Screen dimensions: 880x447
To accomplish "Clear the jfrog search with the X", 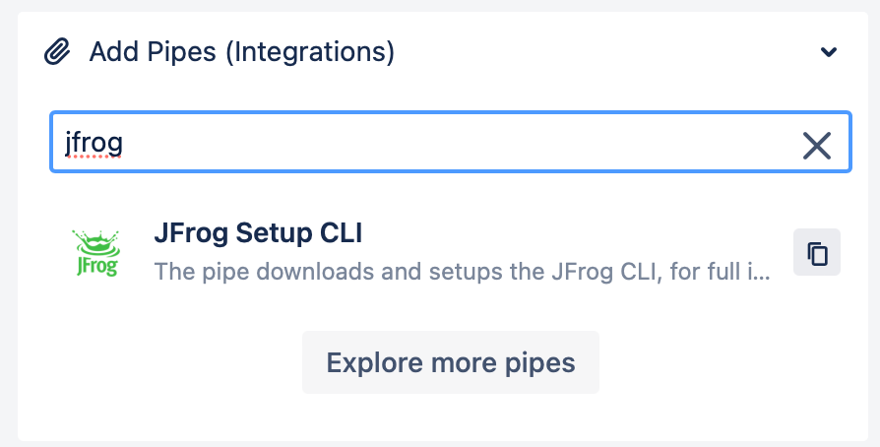I will [817, 146].
